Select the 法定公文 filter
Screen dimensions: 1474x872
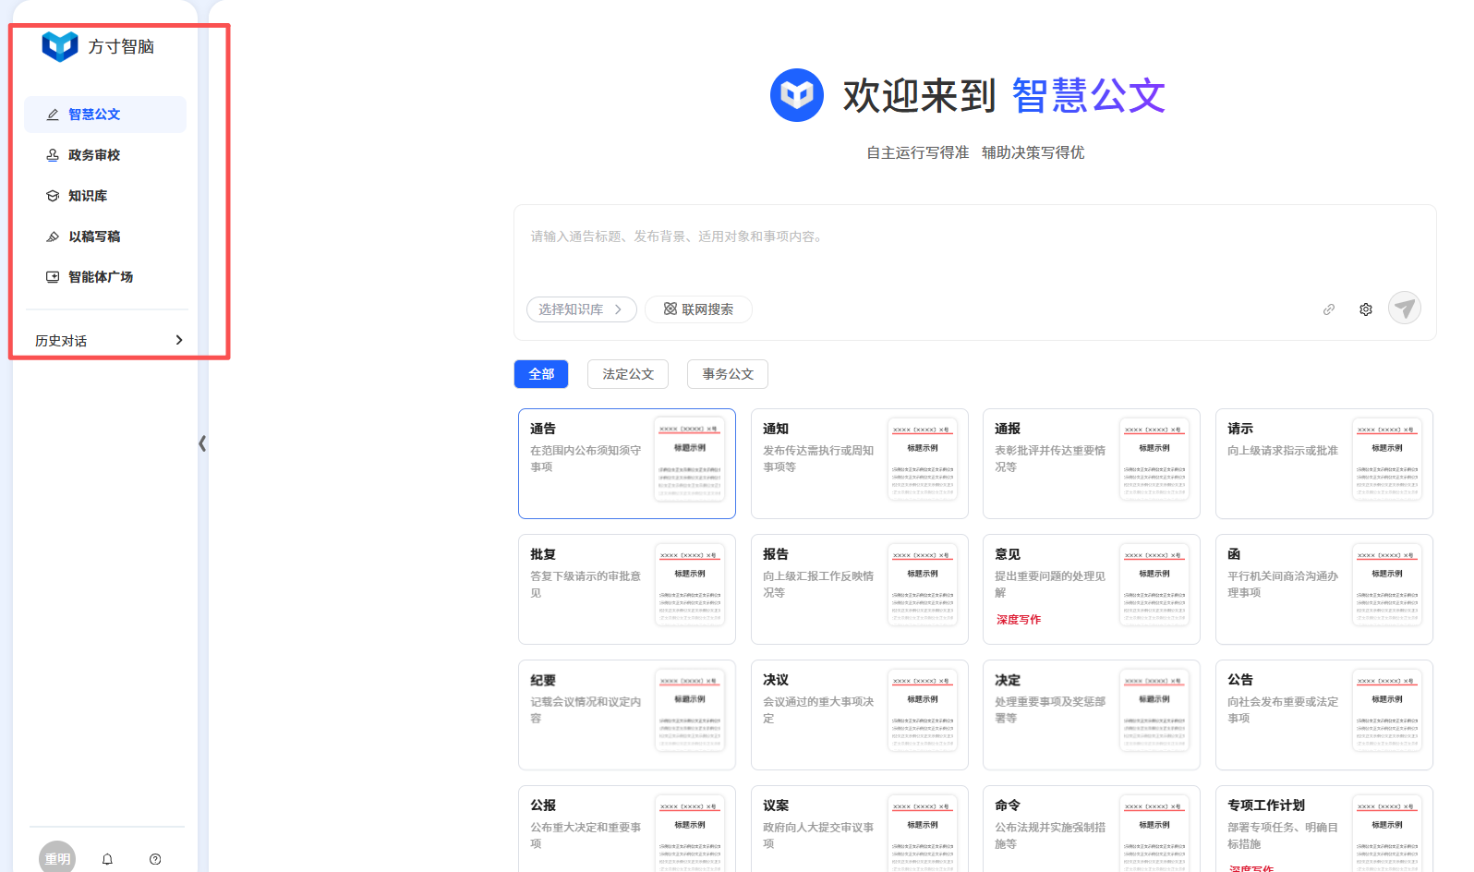pos(628,374)
